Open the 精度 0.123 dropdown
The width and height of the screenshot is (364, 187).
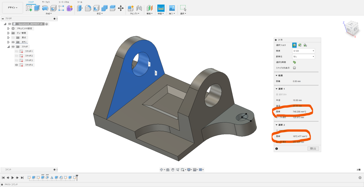pyautogui.click(x=303, y=51)
